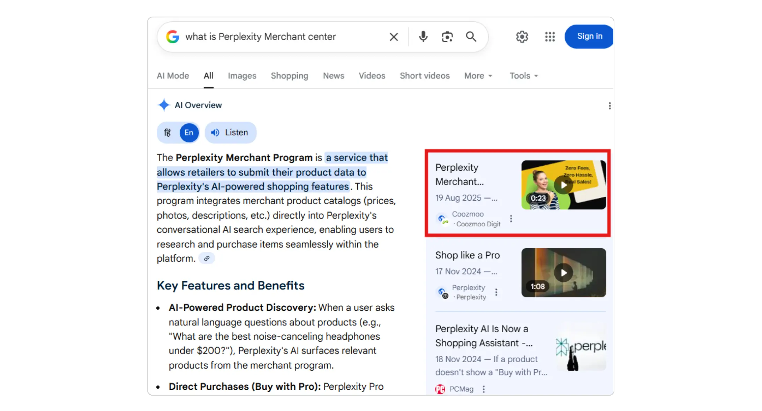Play the Shop like a Pro video

click(x=563, y=273)
